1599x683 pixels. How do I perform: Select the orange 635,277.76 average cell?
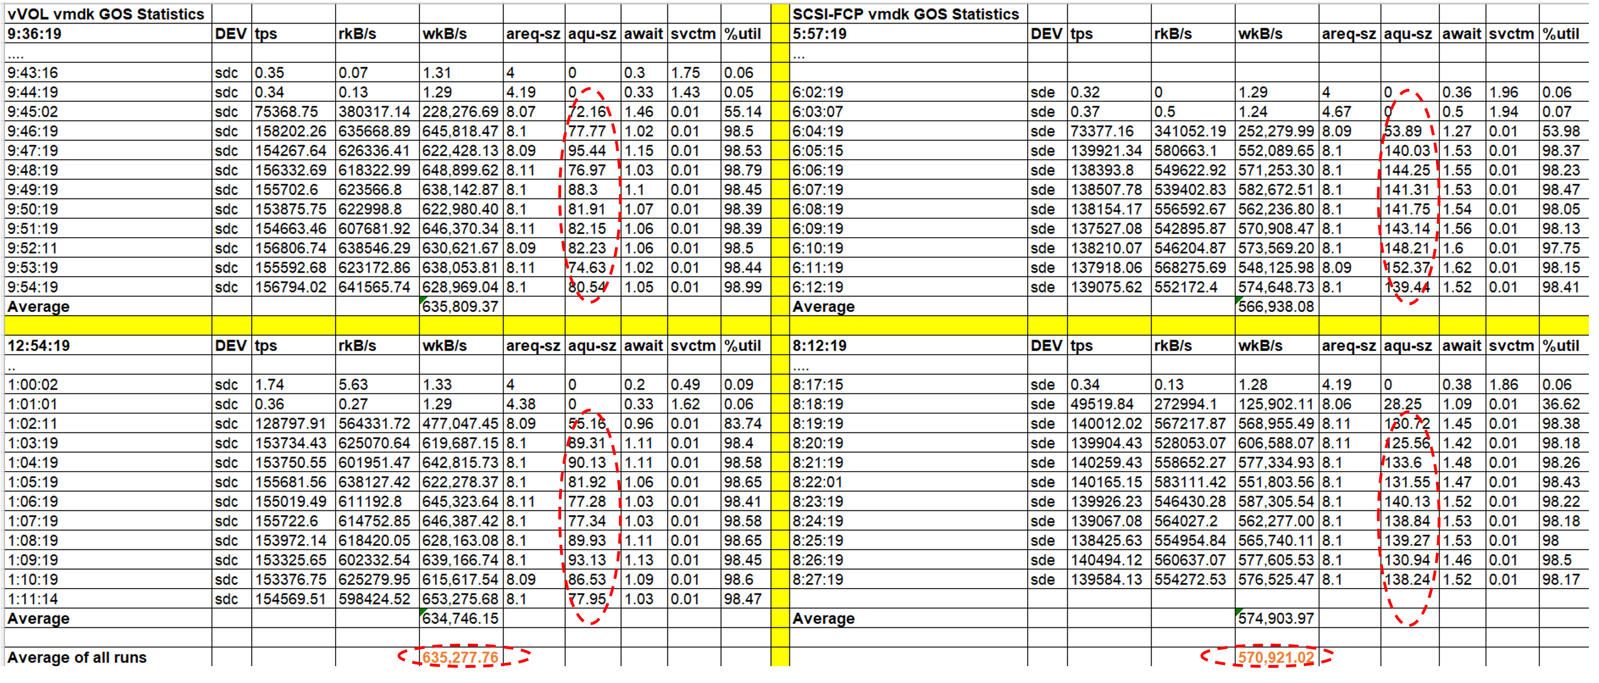pos(460,657)
